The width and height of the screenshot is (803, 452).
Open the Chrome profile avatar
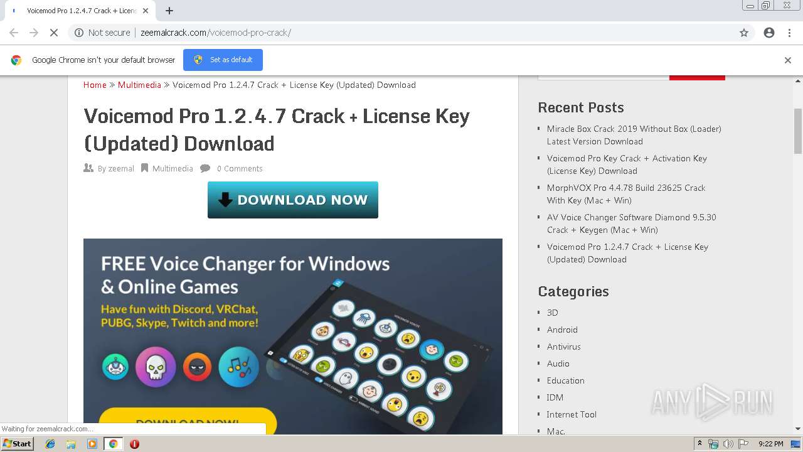pos(769,33)
